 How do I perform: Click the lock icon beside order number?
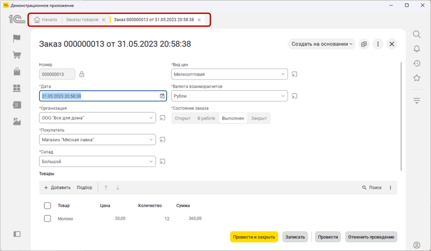pyautogui.click(x=82, y=74)
